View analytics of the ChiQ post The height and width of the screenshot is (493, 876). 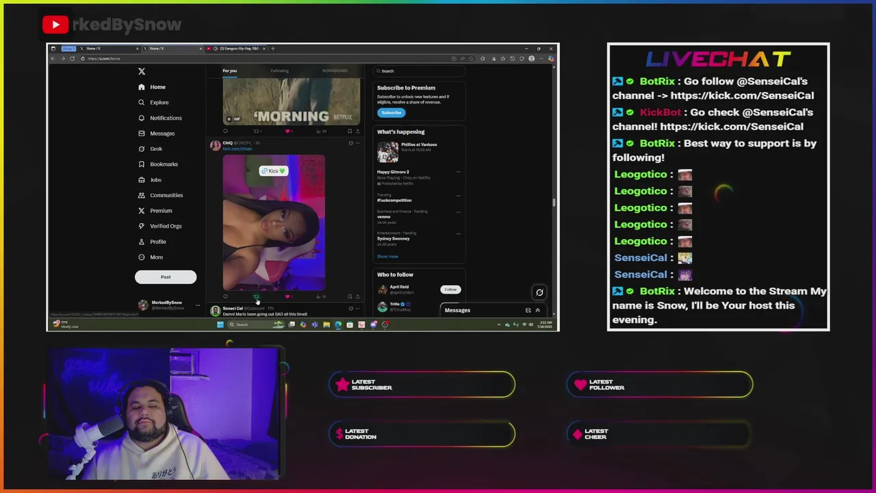[x=320, y=296]
